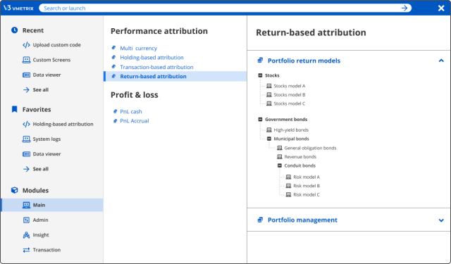
Task: Click the System logs icon in Favorites
Action: coord(26,139)
